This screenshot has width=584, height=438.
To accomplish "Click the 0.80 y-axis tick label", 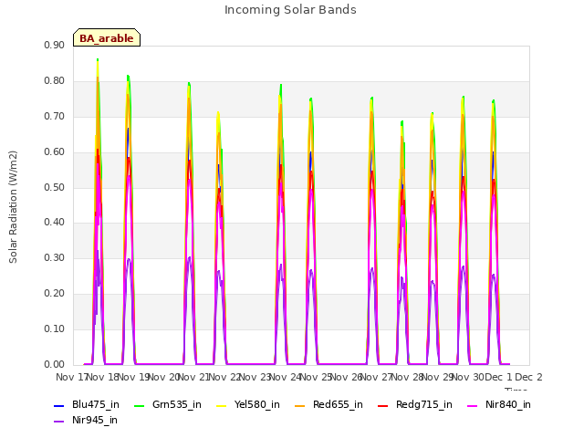I will coord(55,81).
